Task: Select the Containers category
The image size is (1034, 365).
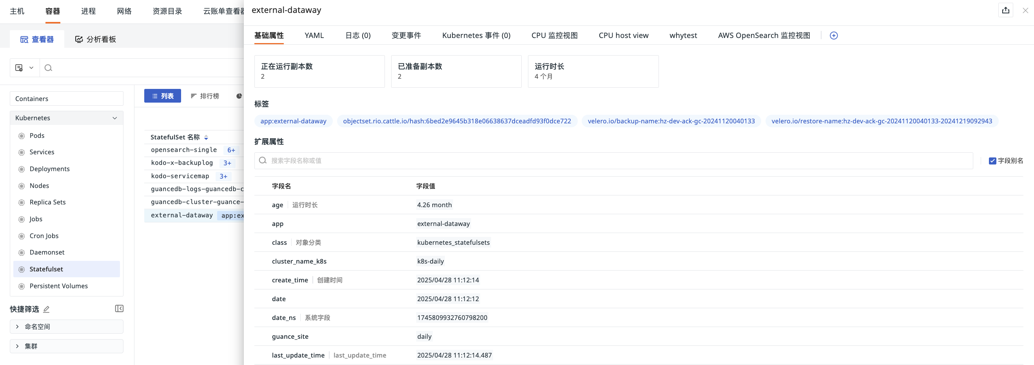Action: click(66, 99)
